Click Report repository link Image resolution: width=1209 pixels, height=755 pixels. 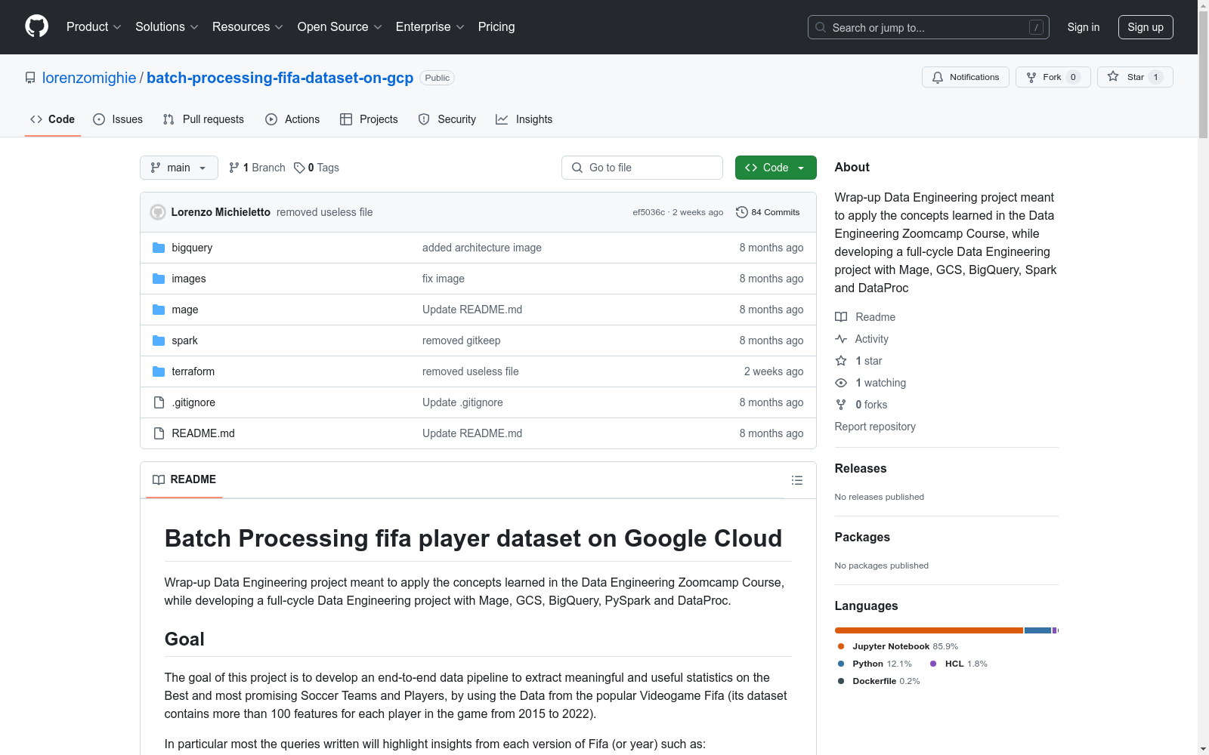(875, 427)
